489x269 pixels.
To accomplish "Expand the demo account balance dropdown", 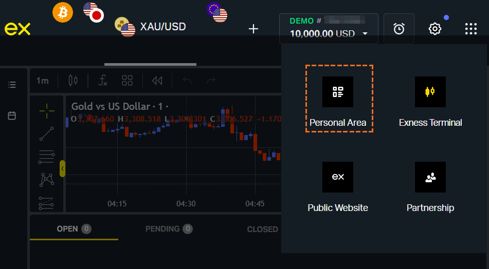I will click(329, 29).
